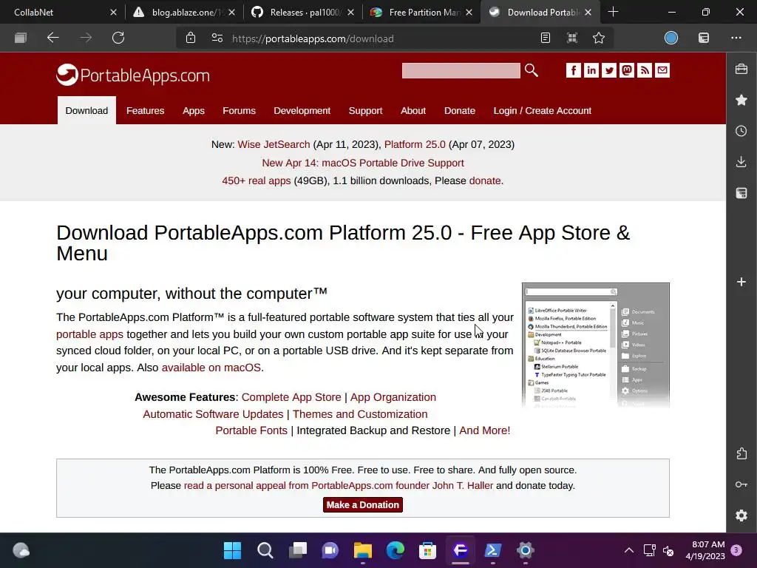Viewport: 757px width, 568px height.
Task: Switch to the CollabNet tab
Action: (60, 12)
